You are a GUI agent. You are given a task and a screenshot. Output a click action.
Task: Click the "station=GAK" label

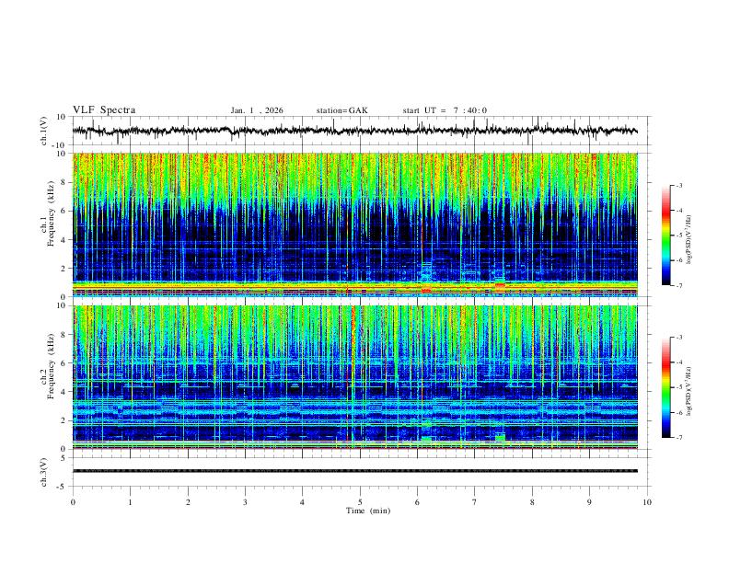[341, 110]
